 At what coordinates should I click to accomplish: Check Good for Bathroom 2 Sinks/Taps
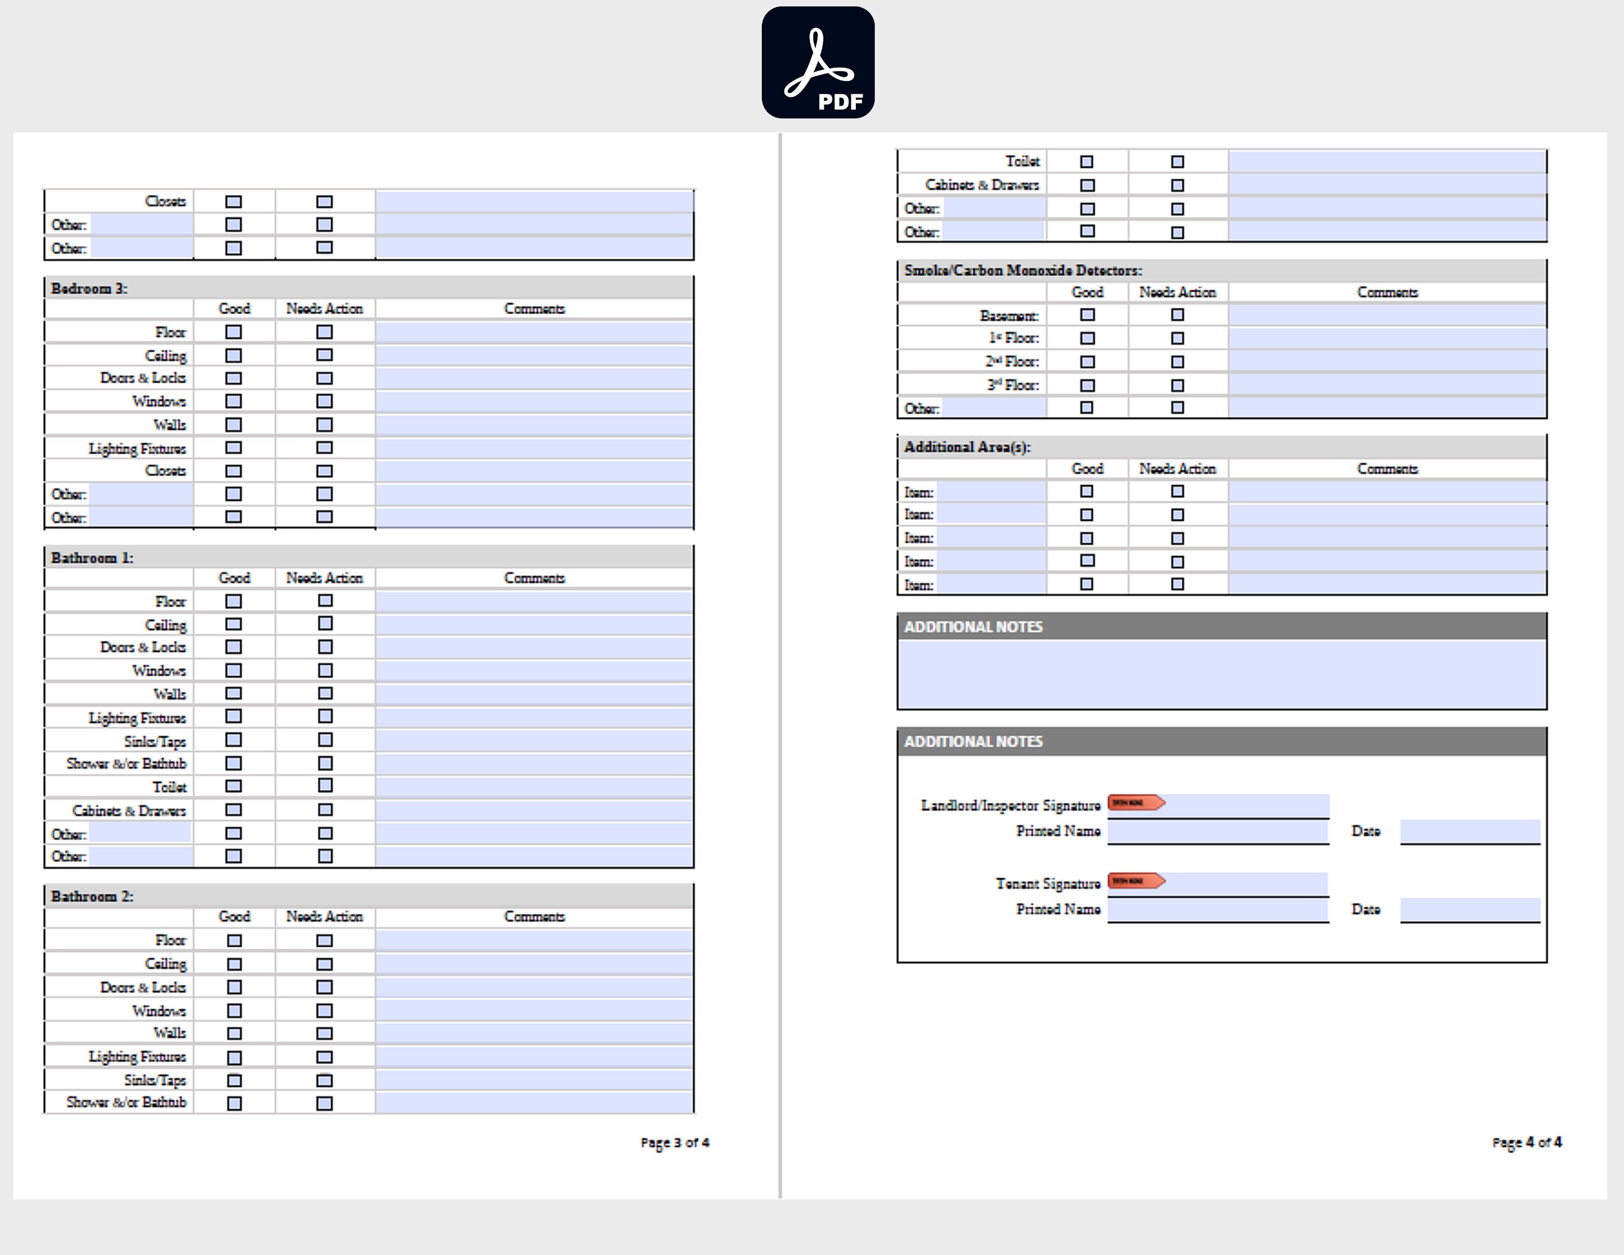(x=234, y=1080)
